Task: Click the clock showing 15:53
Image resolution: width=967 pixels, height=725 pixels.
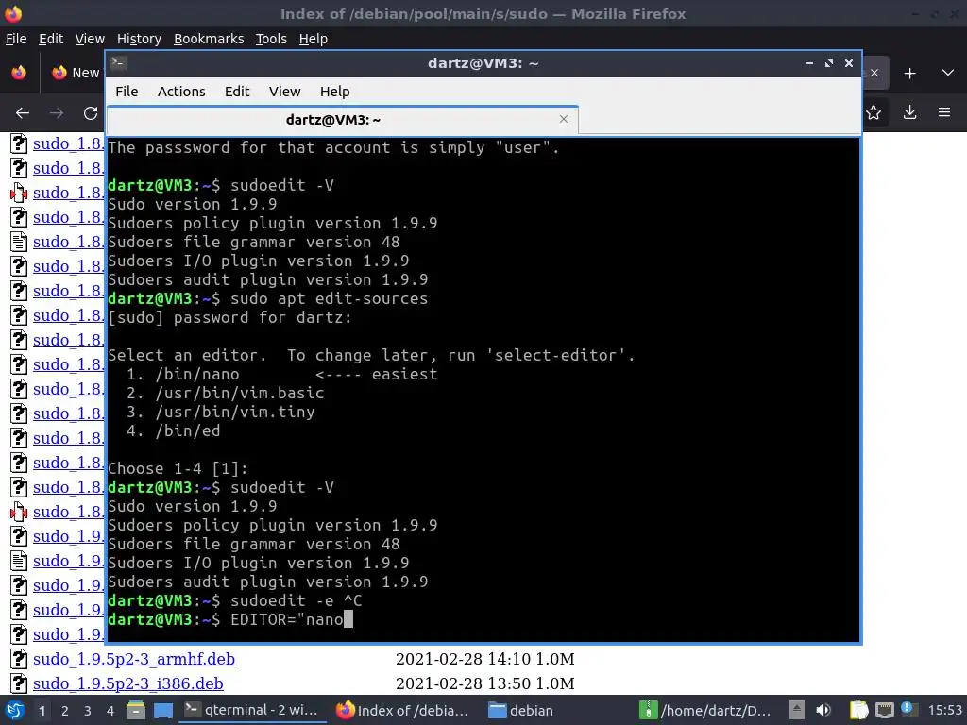Action: tap(944, 710)
